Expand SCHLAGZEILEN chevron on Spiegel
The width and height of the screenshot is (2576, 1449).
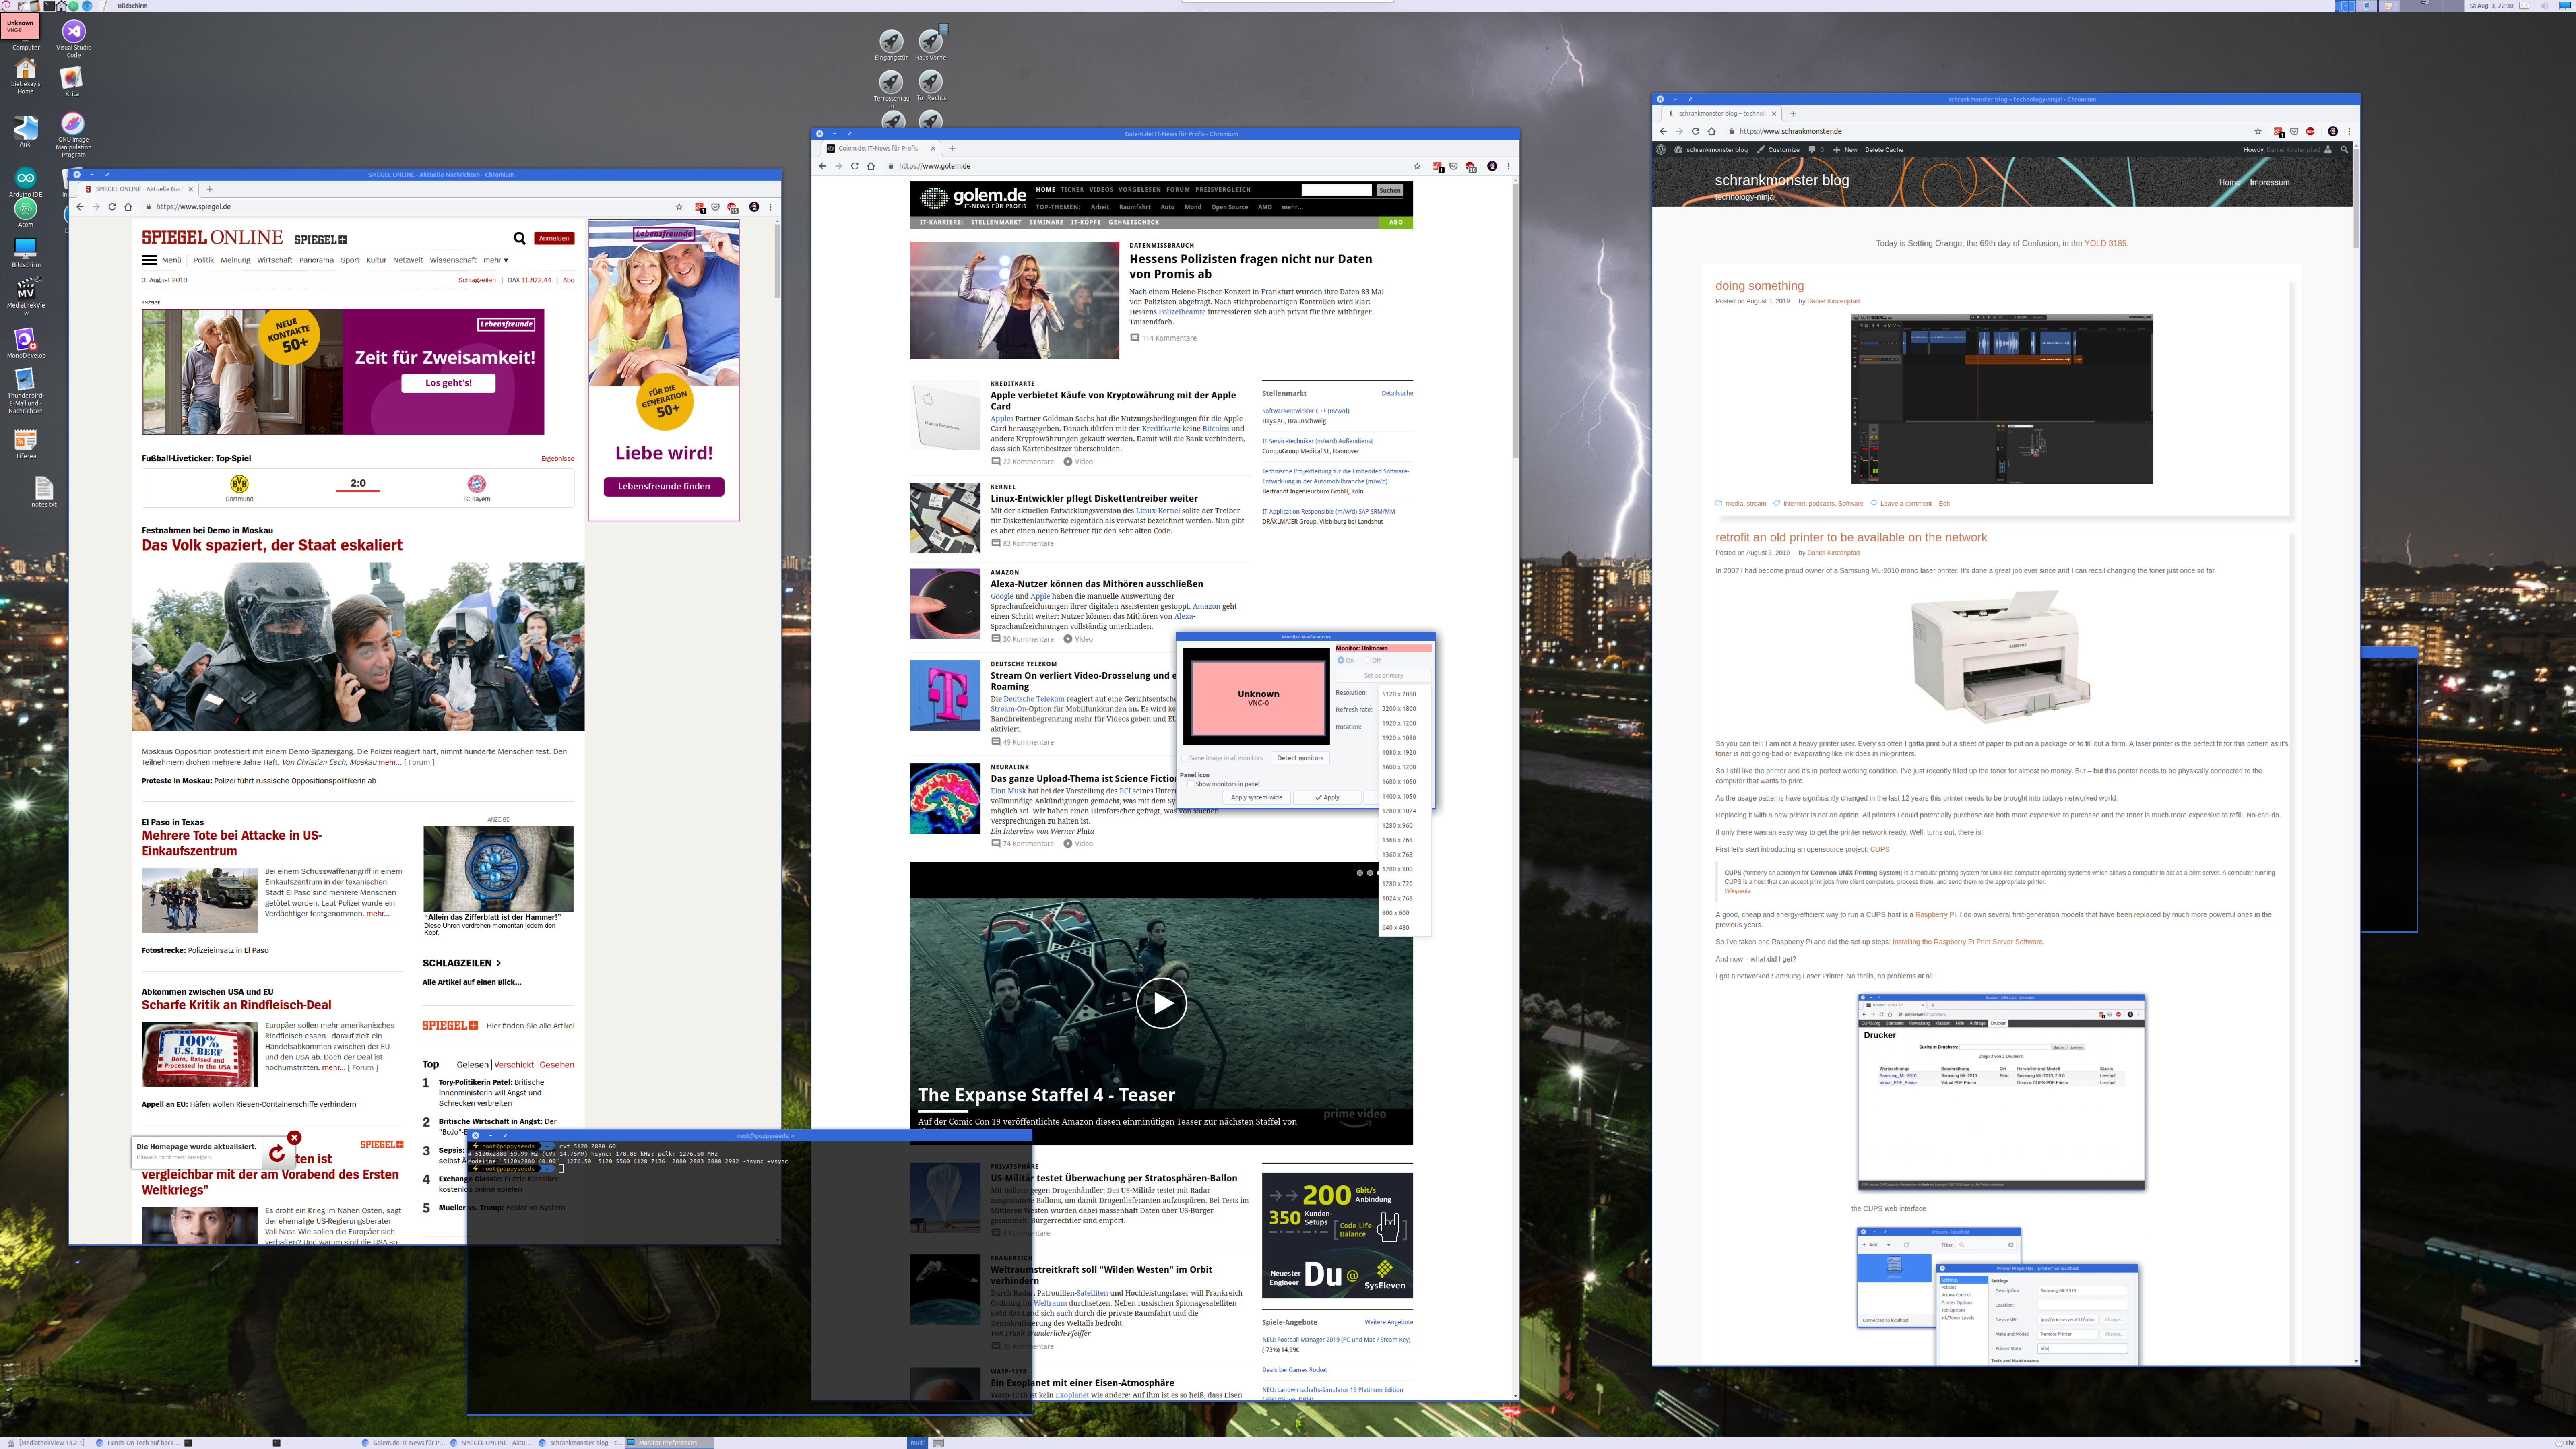[498, 963]
